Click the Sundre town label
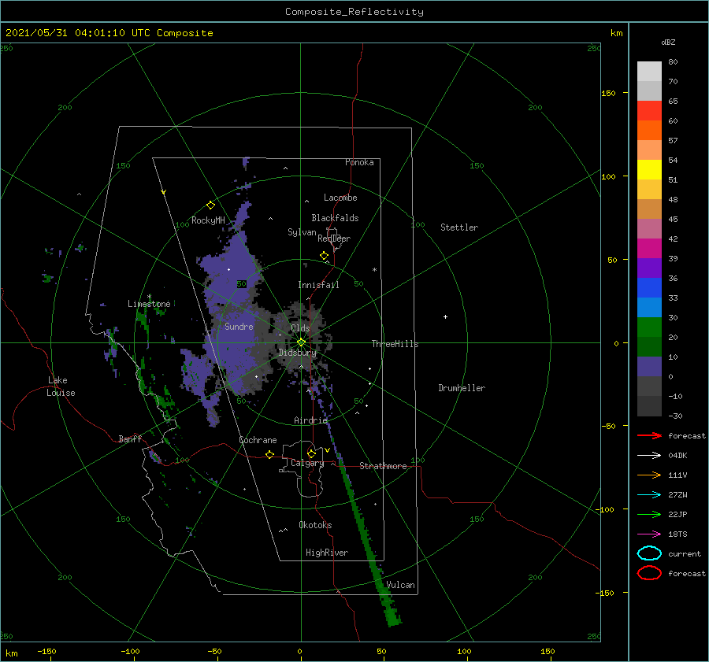The height and width of the screenshot is (662, 709). pos(239,326)
